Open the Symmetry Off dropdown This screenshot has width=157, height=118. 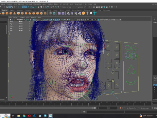tap(82, 7)
